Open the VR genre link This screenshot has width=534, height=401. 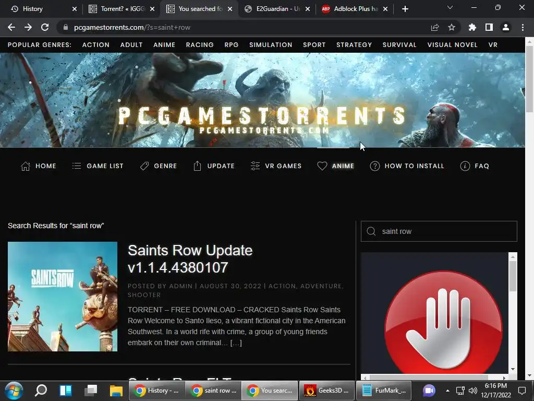(493, 45)
